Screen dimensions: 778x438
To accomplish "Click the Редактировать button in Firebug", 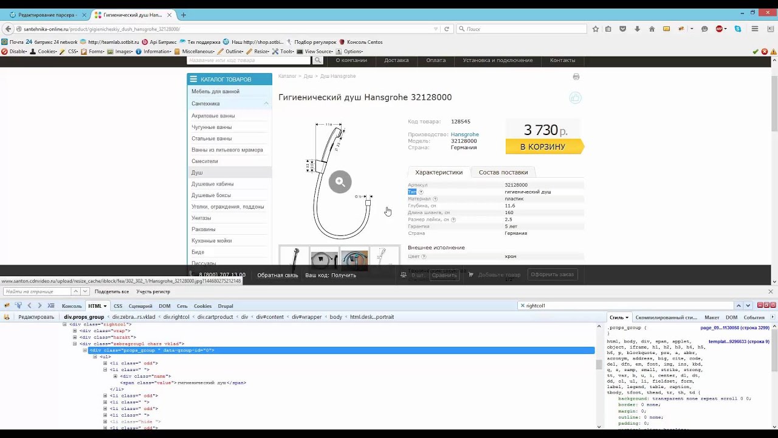I will pos(36,317).
